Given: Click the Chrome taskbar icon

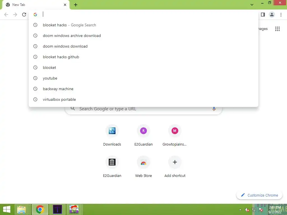Looking at the screenshot, I should [40, 209].
